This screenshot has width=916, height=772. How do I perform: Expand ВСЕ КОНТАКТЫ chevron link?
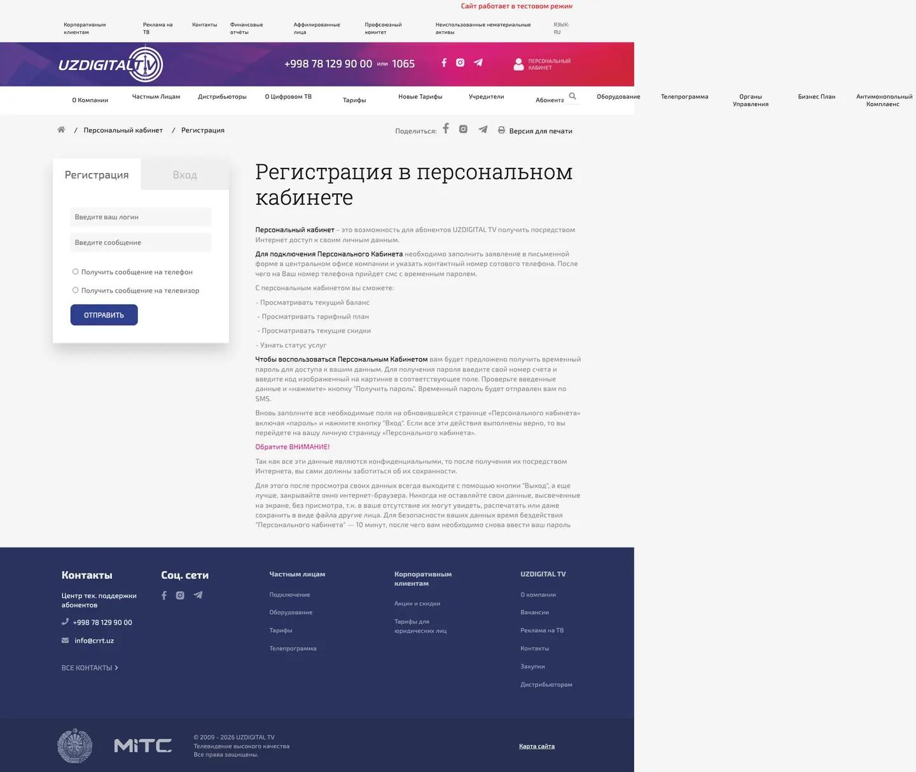[90, 668]
